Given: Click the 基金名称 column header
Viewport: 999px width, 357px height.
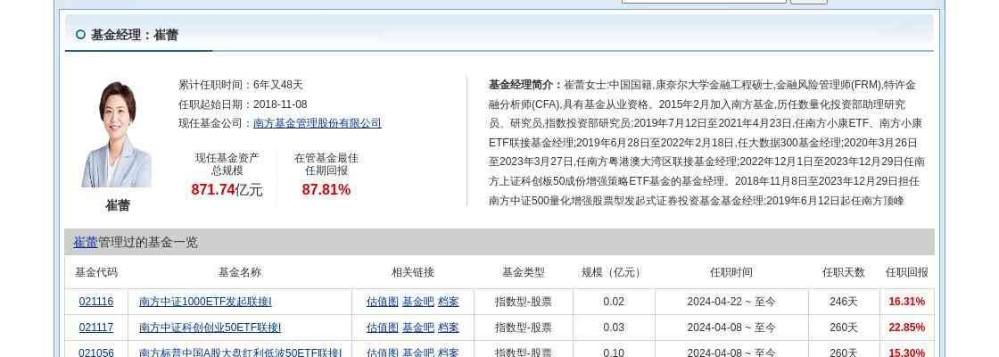Looking at the screenshot, I should click(240, 272).
